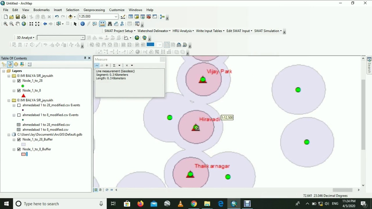Select the Zoom In tool
This screenshot has height=209, width=372.
click(x=6, y=24)
